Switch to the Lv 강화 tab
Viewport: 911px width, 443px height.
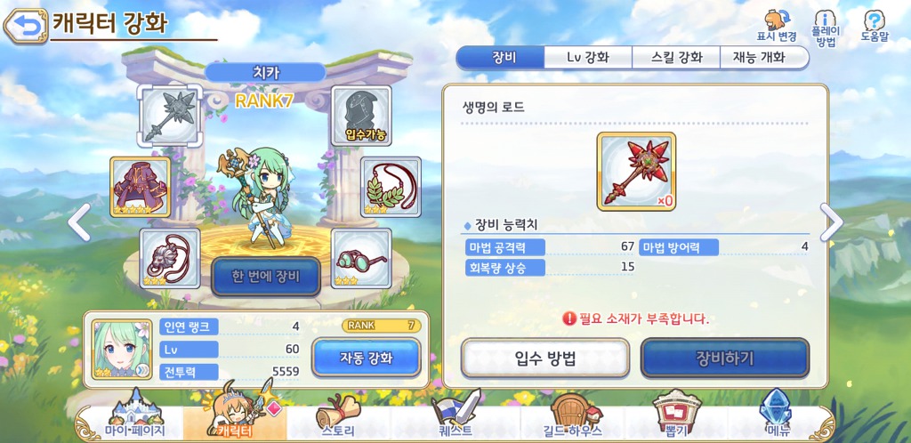pyautogui.click(x=588, y=58)
